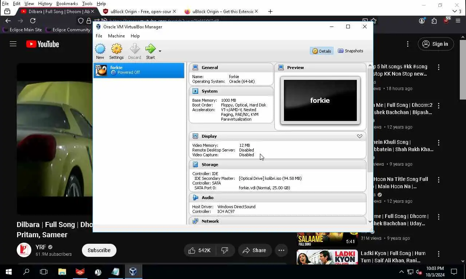Reload the browser page
466x279 pixels.
pyautogui.click(x=33, y=21)
